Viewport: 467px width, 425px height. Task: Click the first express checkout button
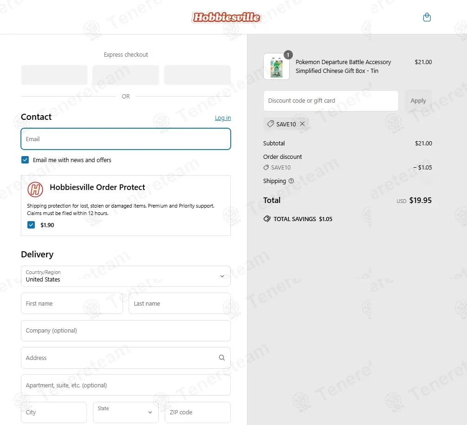[x=54, y=75]
